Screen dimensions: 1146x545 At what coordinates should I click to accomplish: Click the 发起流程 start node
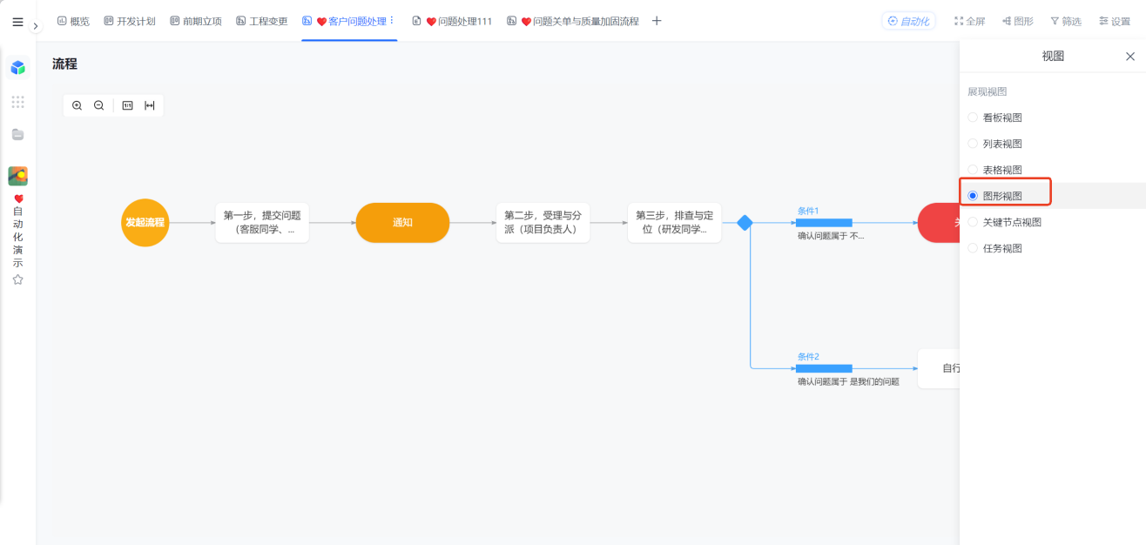click(145, 223)
